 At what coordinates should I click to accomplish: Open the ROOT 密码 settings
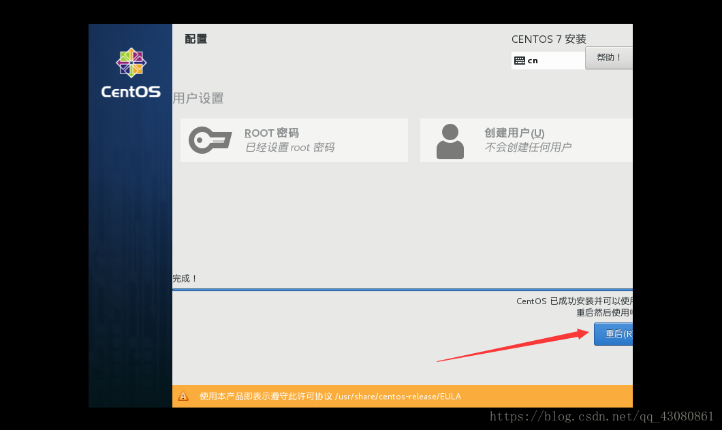(294, 140)
